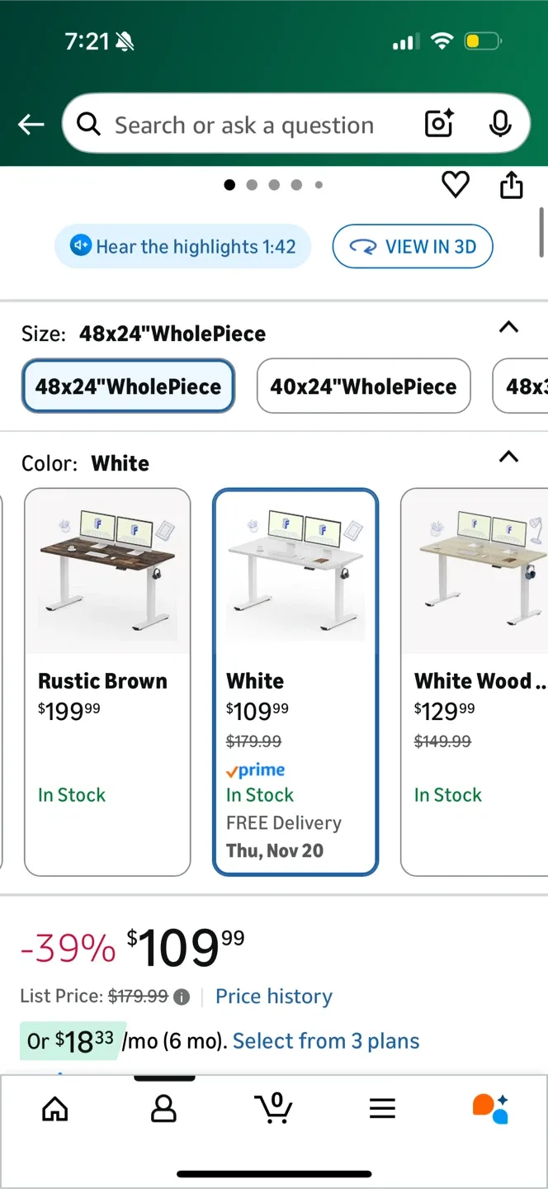The image size is (548, 1189).
Task: Collapse the Color section
Action: click(x=508, y=457)
